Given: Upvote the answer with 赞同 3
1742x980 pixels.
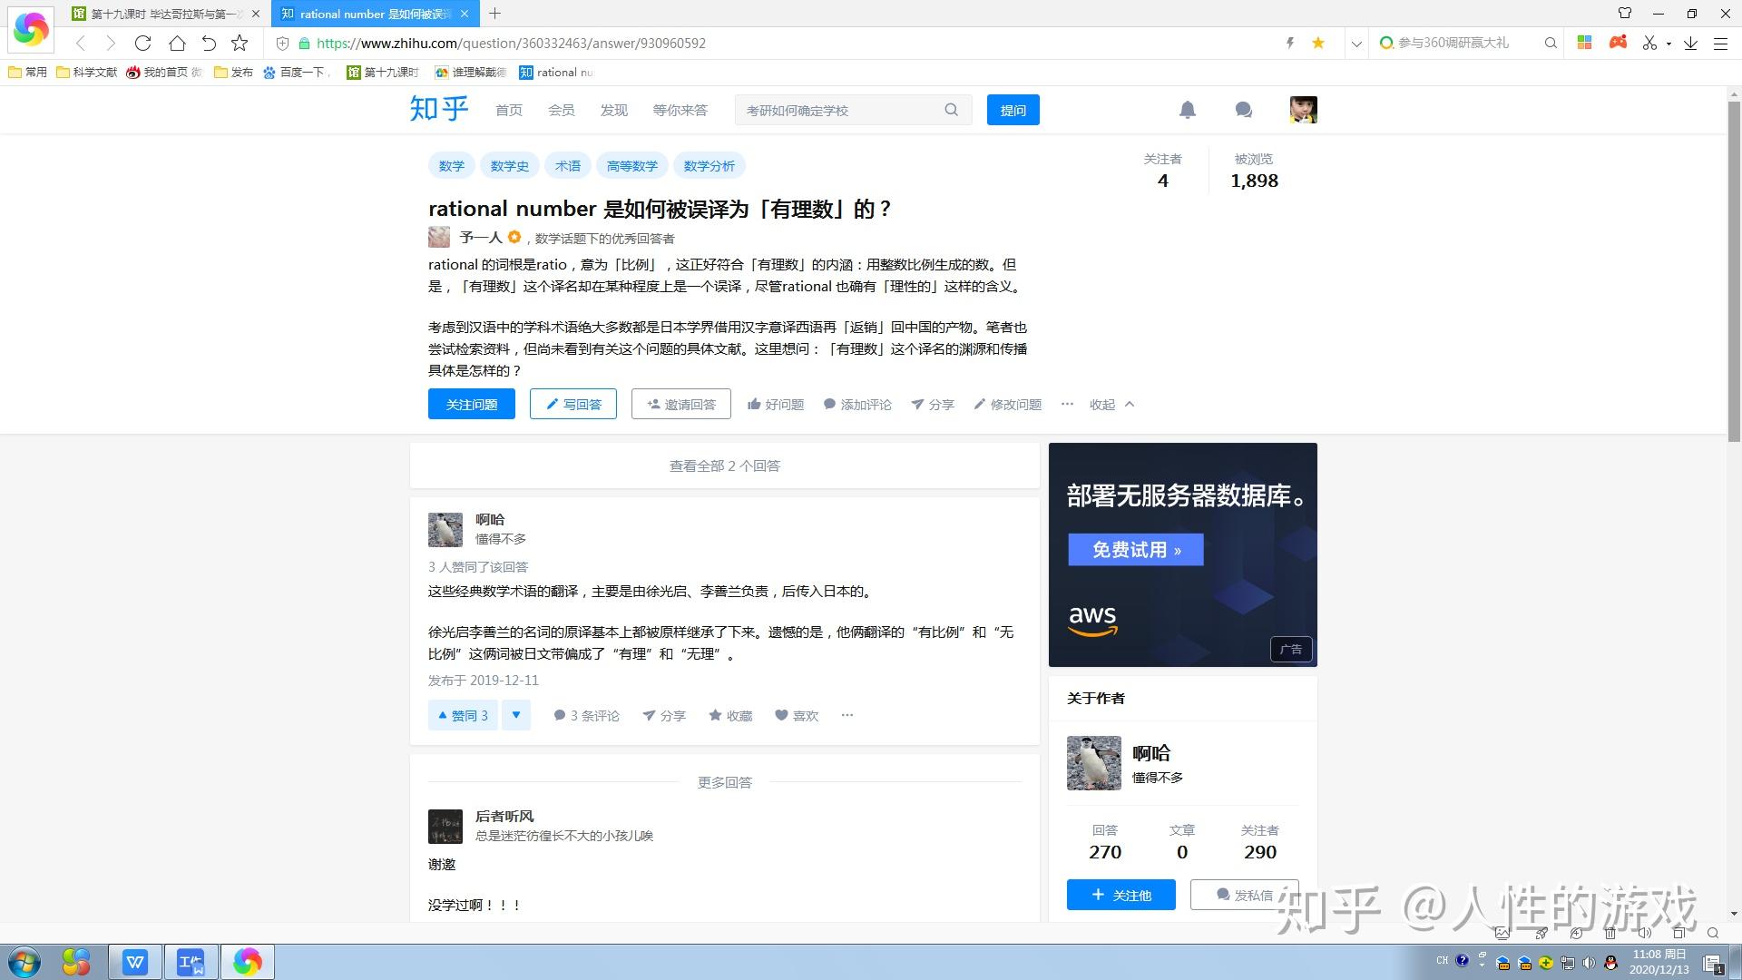Looking at the screenshot, I should pos(463,715).
